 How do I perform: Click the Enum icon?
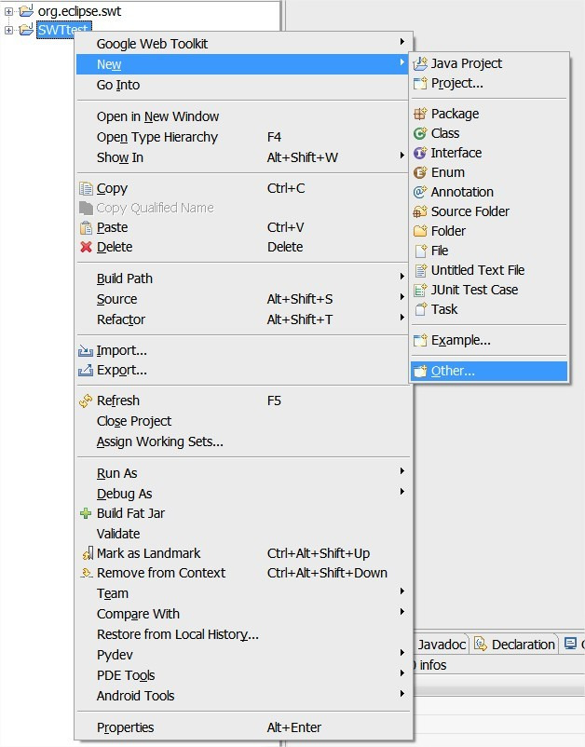pos(420,172)
